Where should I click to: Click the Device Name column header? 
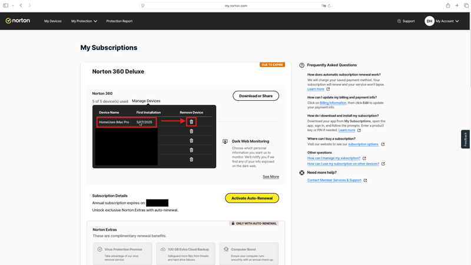click(109, 112)
